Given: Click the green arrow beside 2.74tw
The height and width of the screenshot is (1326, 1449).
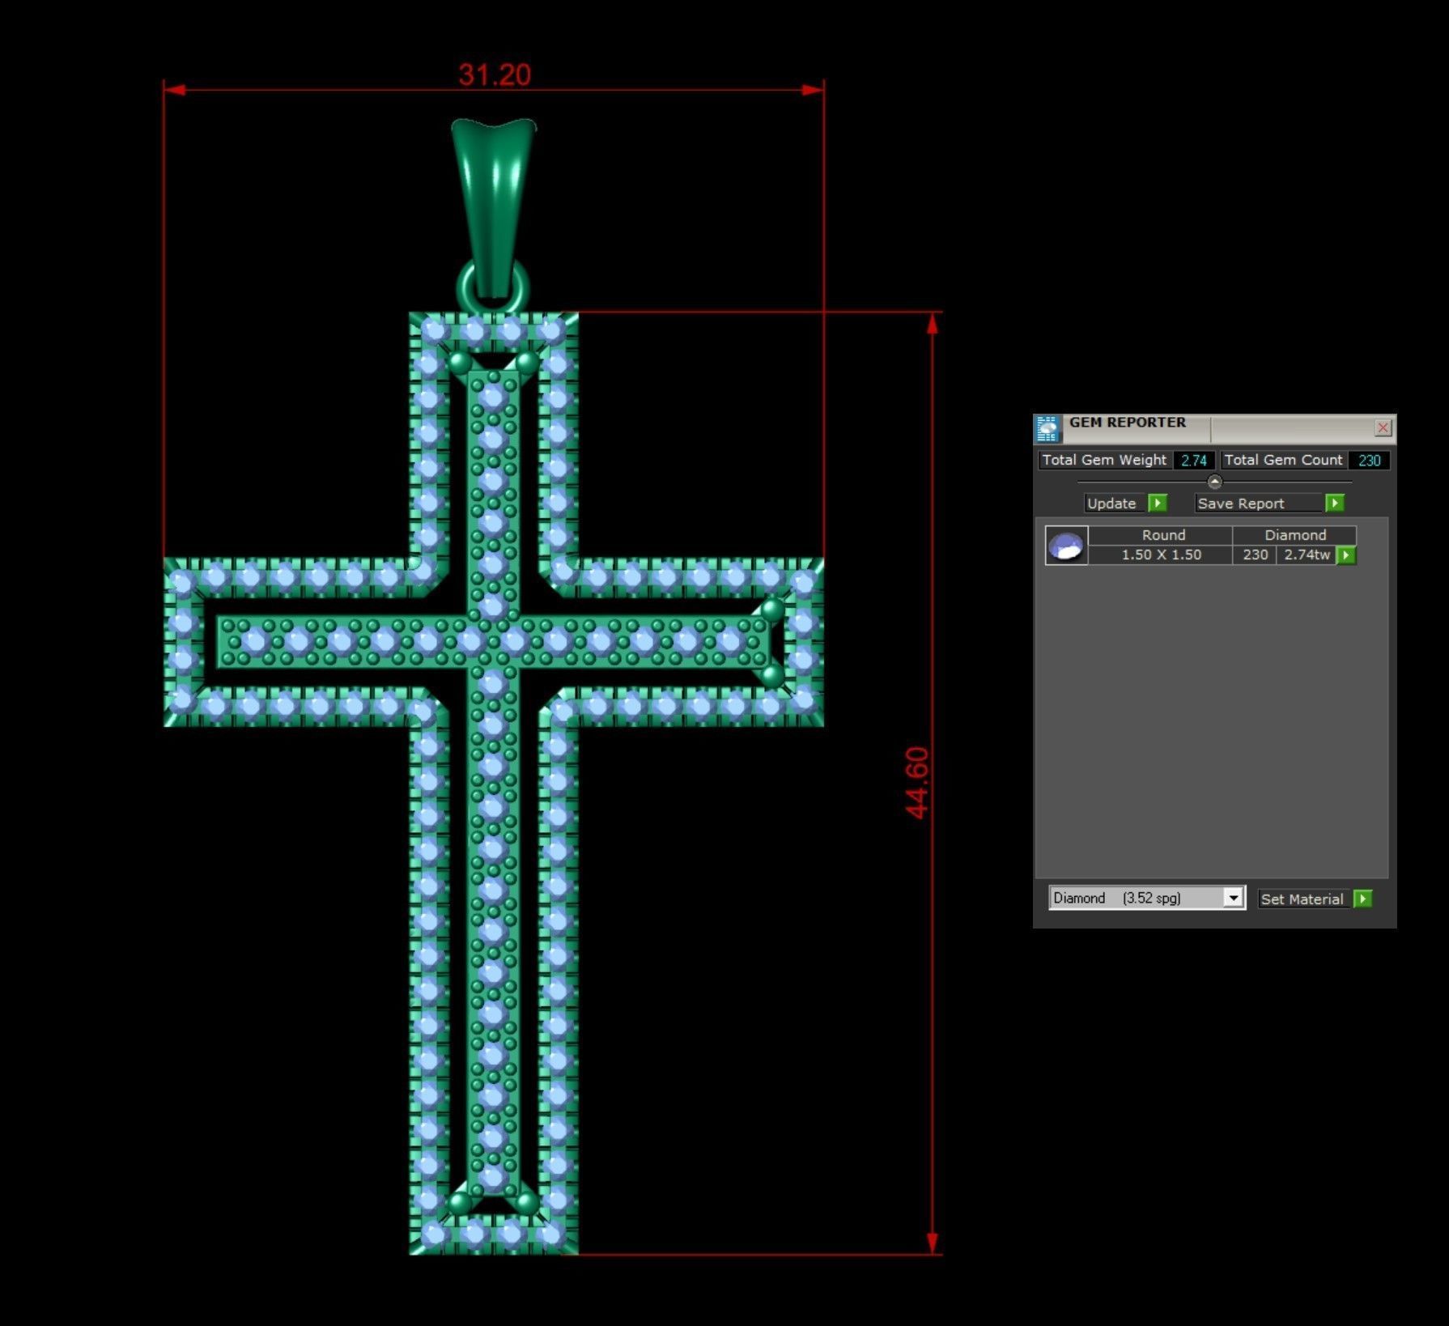Looking at the screenshot, I should pos(1346,555).
